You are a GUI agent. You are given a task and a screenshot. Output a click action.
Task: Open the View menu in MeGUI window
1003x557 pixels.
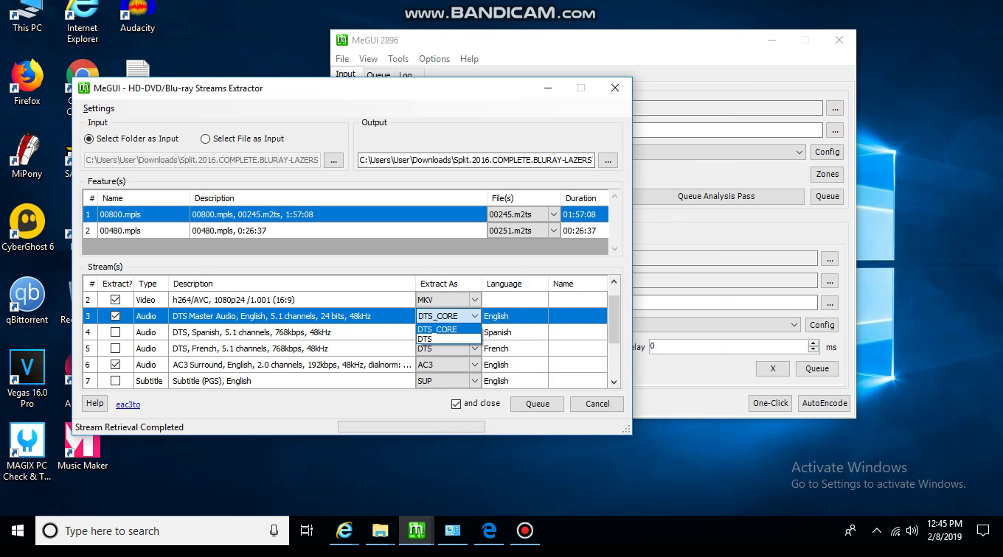click(368, 59)
